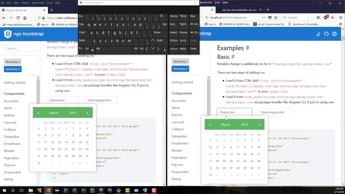Select Bootstrap 4 in left window
This screenshot has height=194, width=345.
click(x=13, y=69)
